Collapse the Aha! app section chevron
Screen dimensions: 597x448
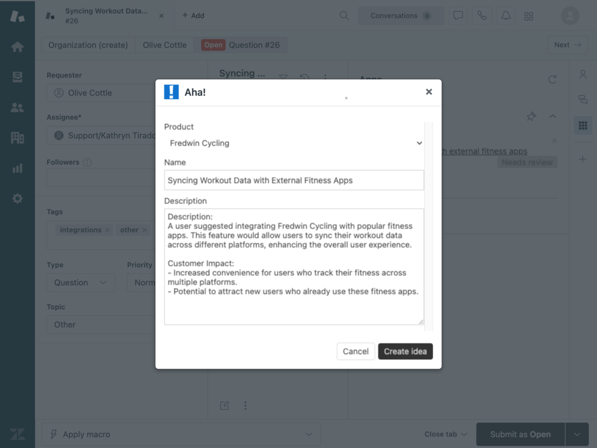coord(553,116)
